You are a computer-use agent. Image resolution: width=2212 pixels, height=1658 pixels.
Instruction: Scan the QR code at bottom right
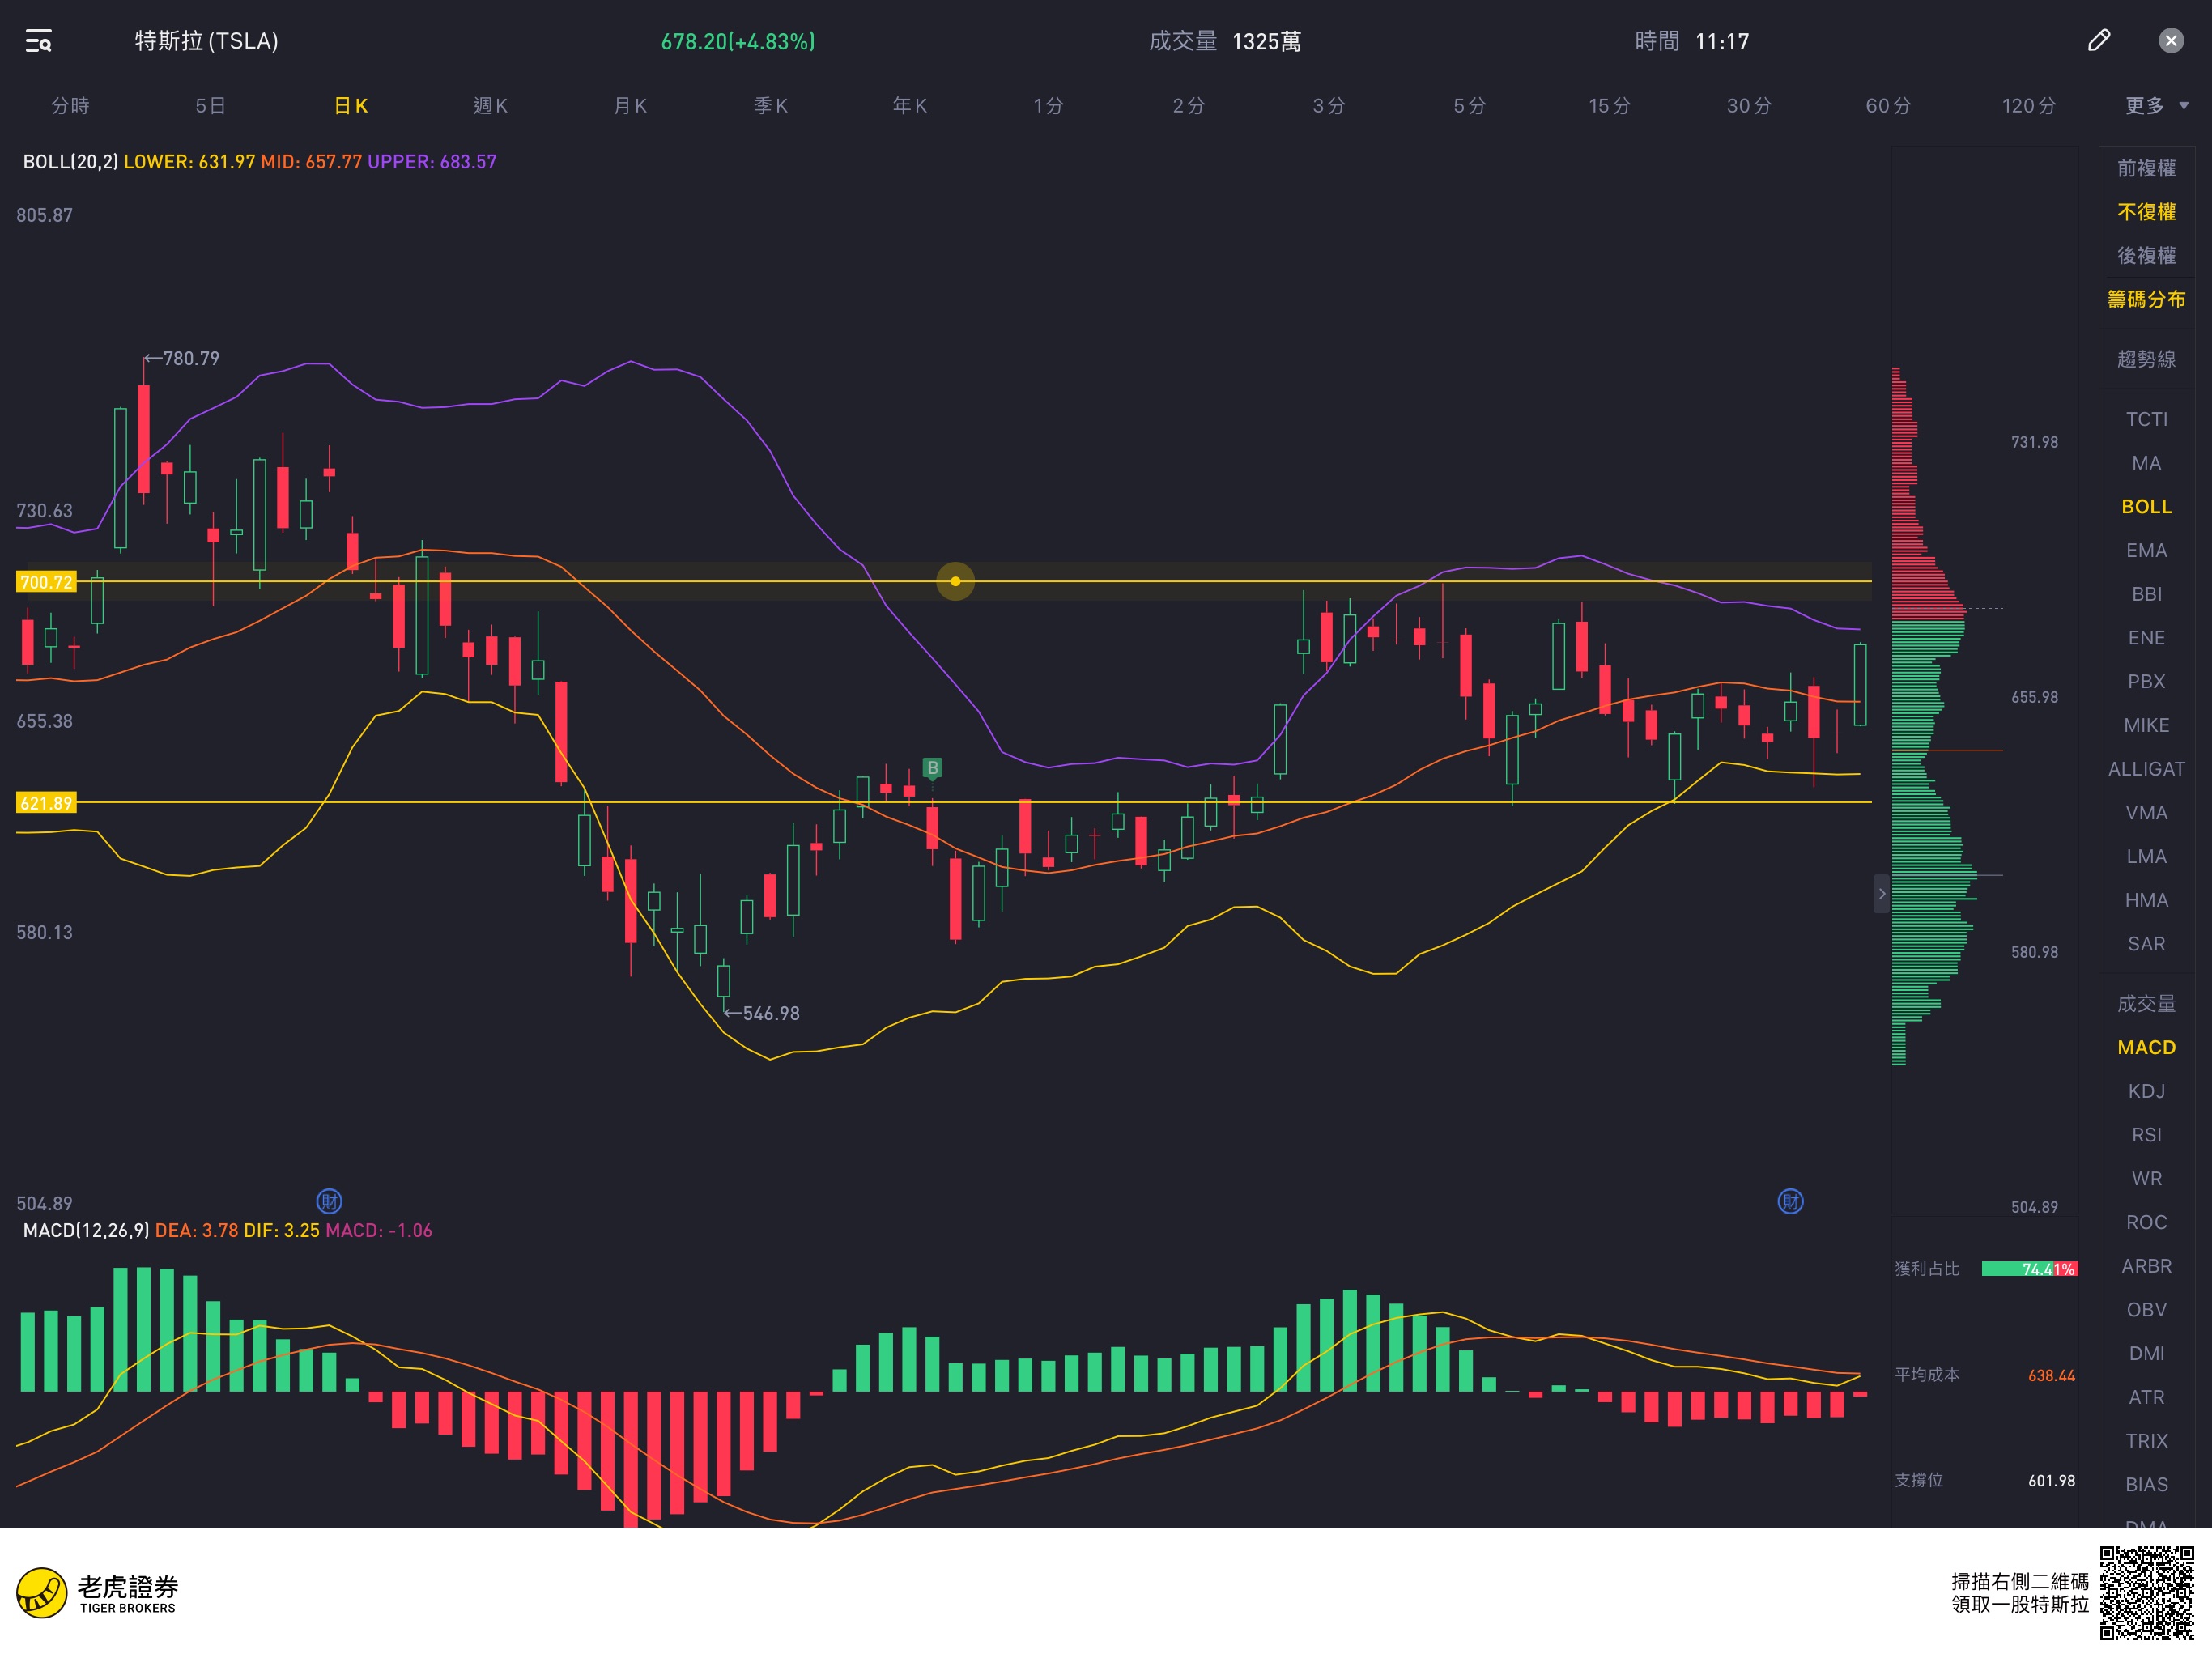(x=2146, y=1592)
